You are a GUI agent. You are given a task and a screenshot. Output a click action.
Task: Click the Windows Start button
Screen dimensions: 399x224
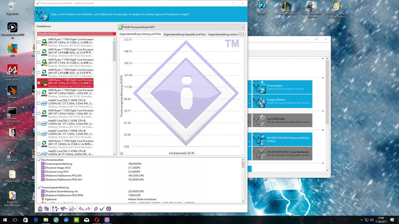5,220
